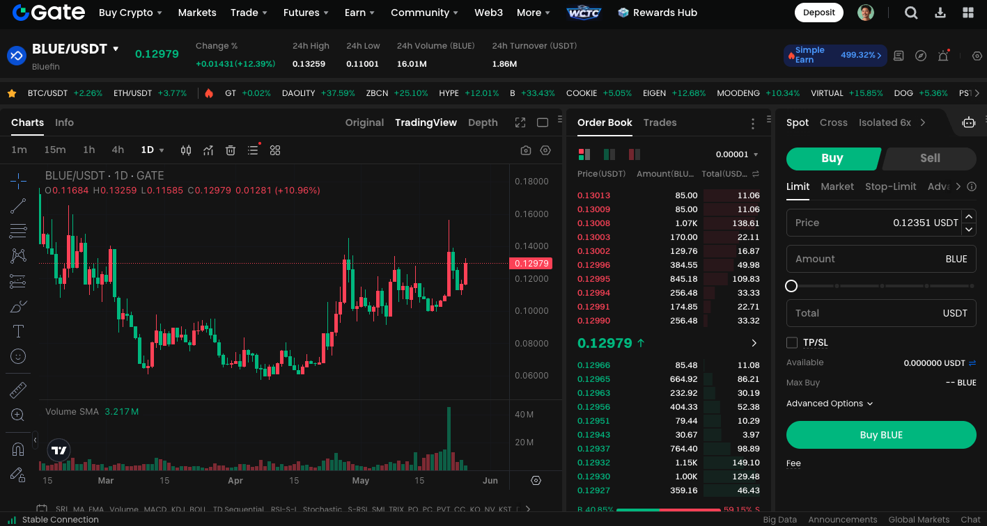The image size is (987, 526).
Task: Open chart settings hexagon icon
Action: click(x=545, y=150)
